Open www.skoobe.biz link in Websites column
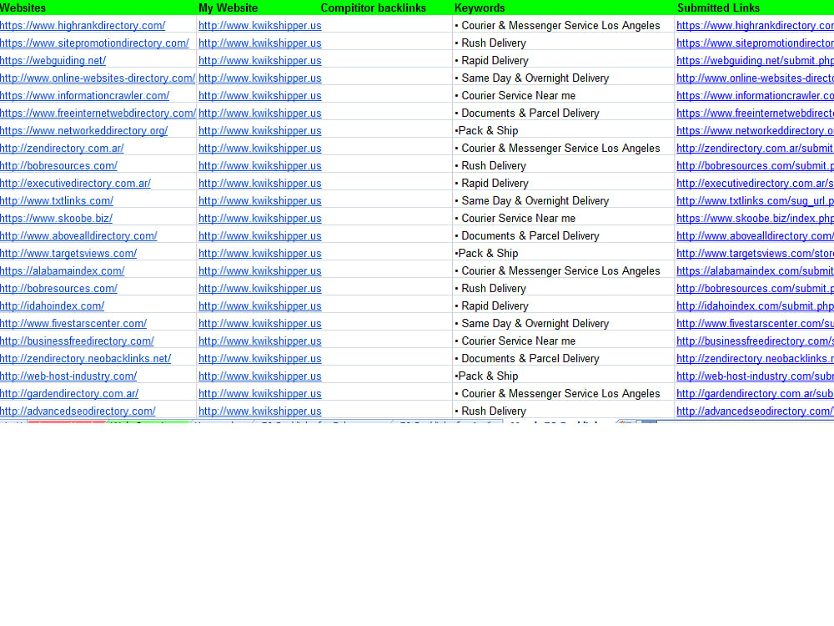834x626 pixels. click(x=56, y=219)
